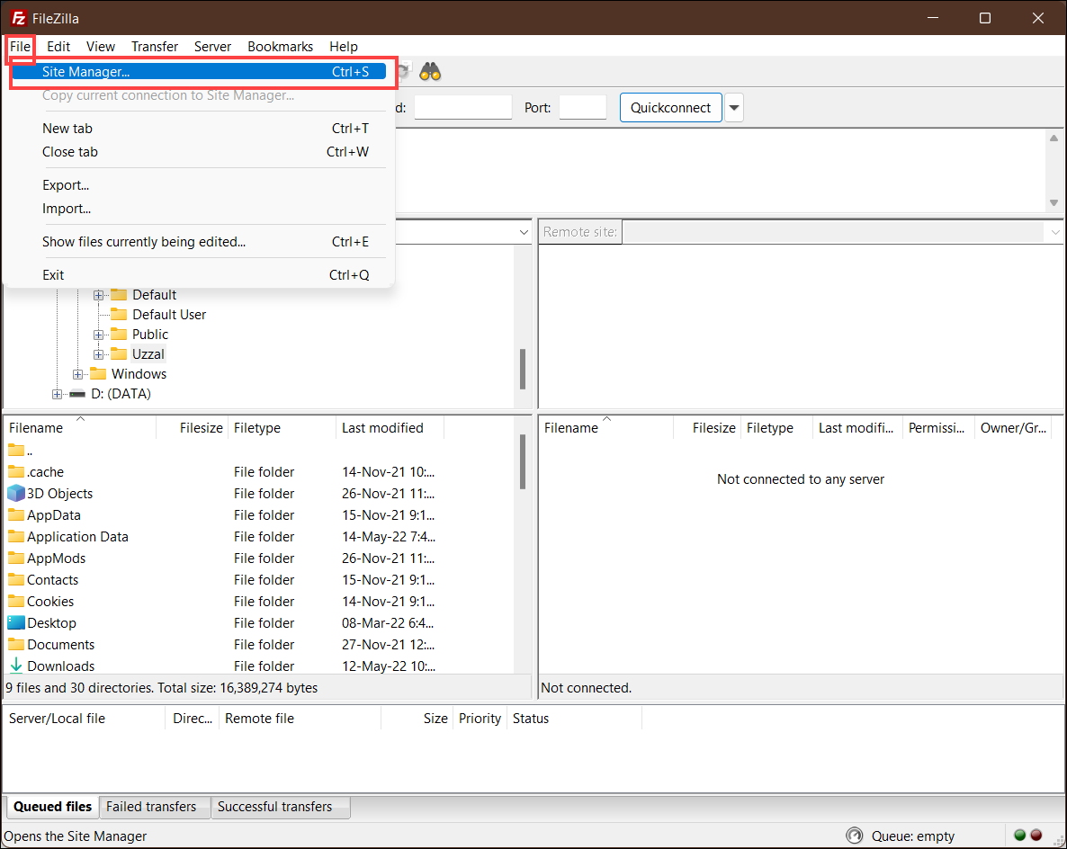Viewport: 1067px width, 849px height.
Task: Click the speed limit gauge icon
Action: pos(854,836)
